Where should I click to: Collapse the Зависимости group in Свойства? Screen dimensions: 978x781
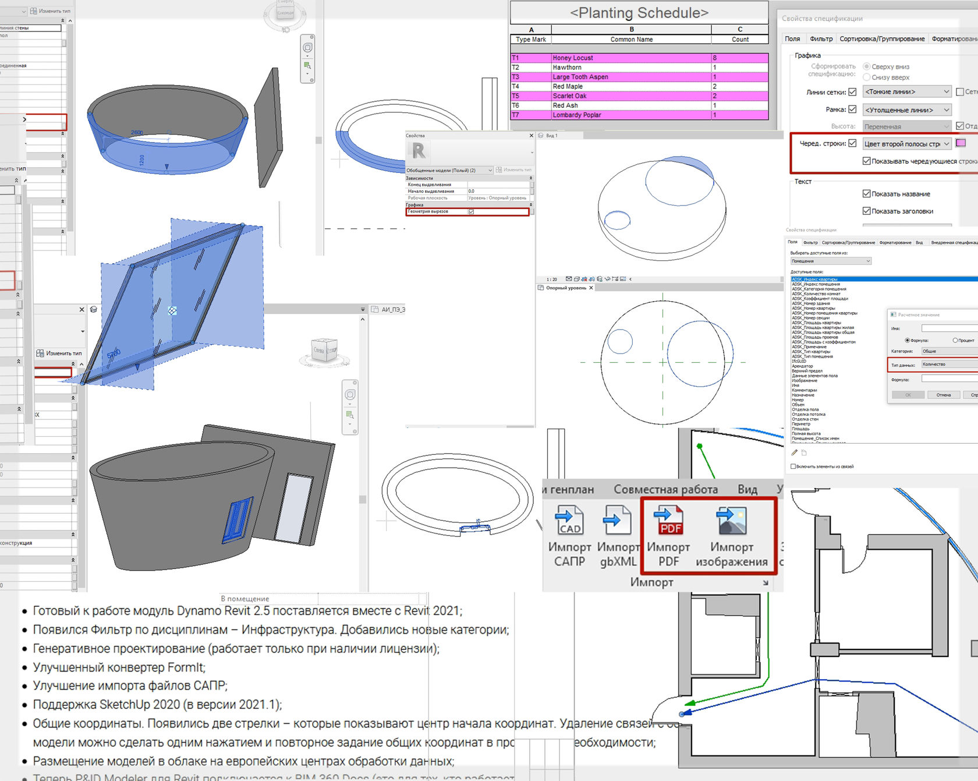click(x=530, y=178)
